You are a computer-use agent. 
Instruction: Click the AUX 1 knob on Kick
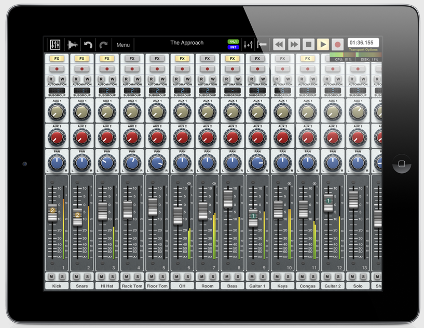(x=57, y=112)
